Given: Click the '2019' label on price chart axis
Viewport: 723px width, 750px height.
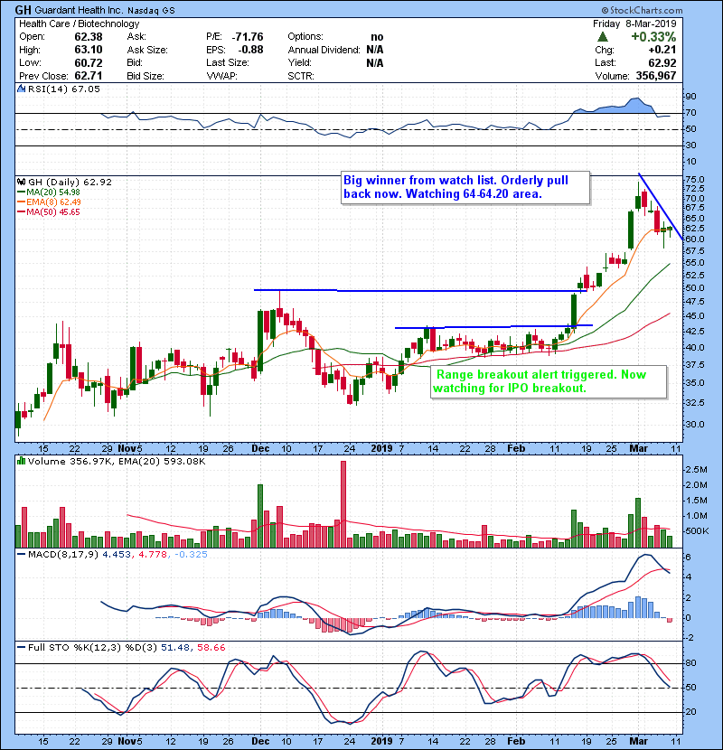Looking at the screenshot, I should 382,449.
